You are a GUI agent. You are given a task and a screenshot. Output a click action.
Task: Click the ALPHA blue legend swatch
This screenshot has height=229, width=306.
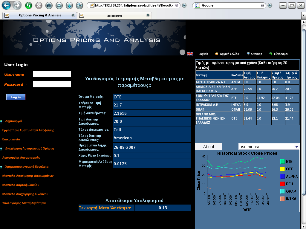(x=282, y=177)
